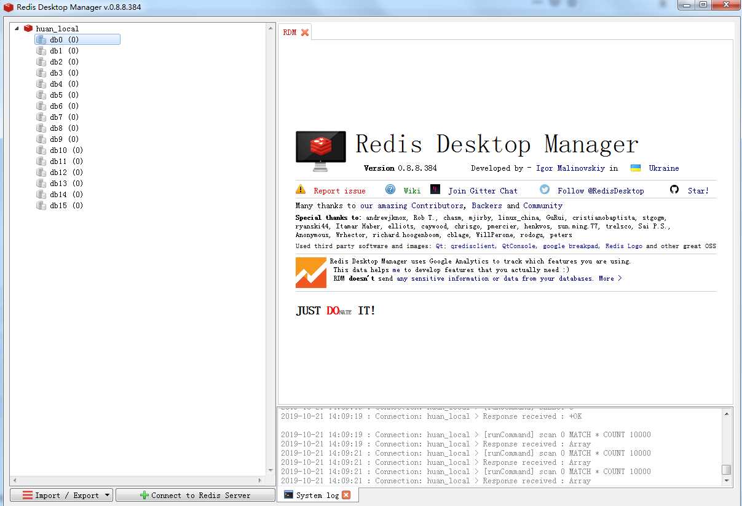Open the Community link

coord(543,206)
